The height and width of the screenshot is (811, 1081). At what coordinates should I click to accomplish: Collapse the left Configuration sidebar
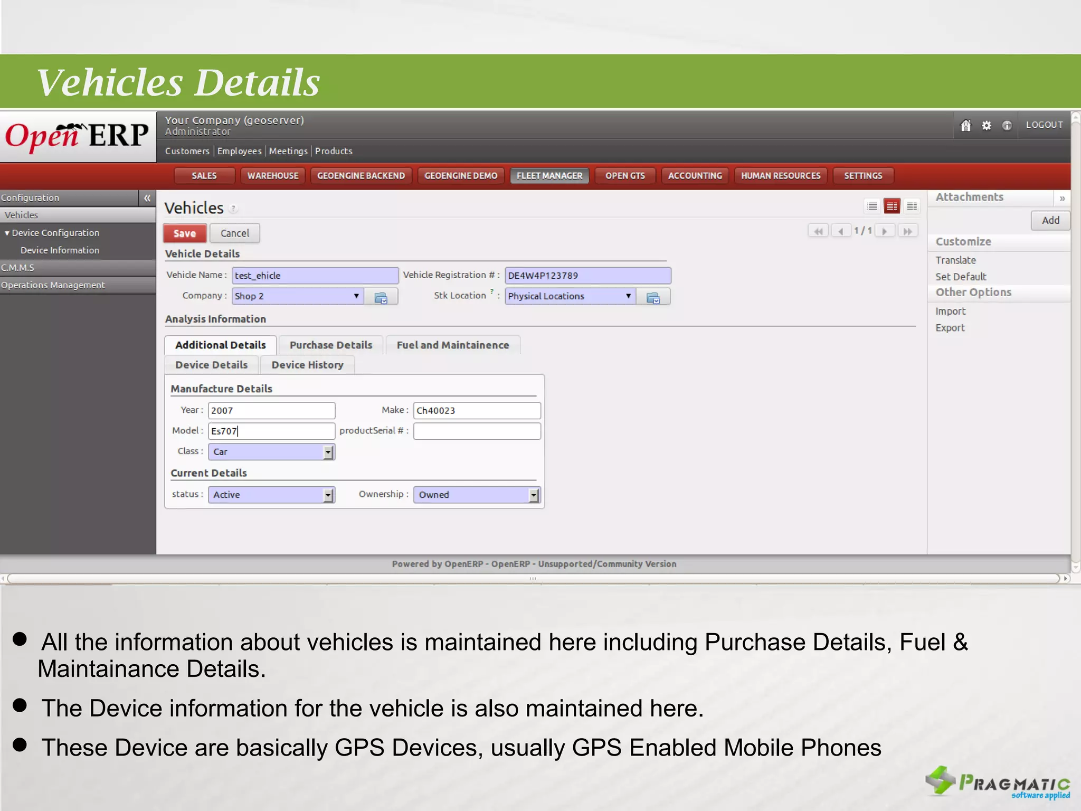(147, 198)
